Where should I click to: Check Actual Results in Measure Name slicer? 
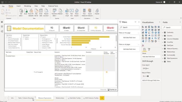41,44
